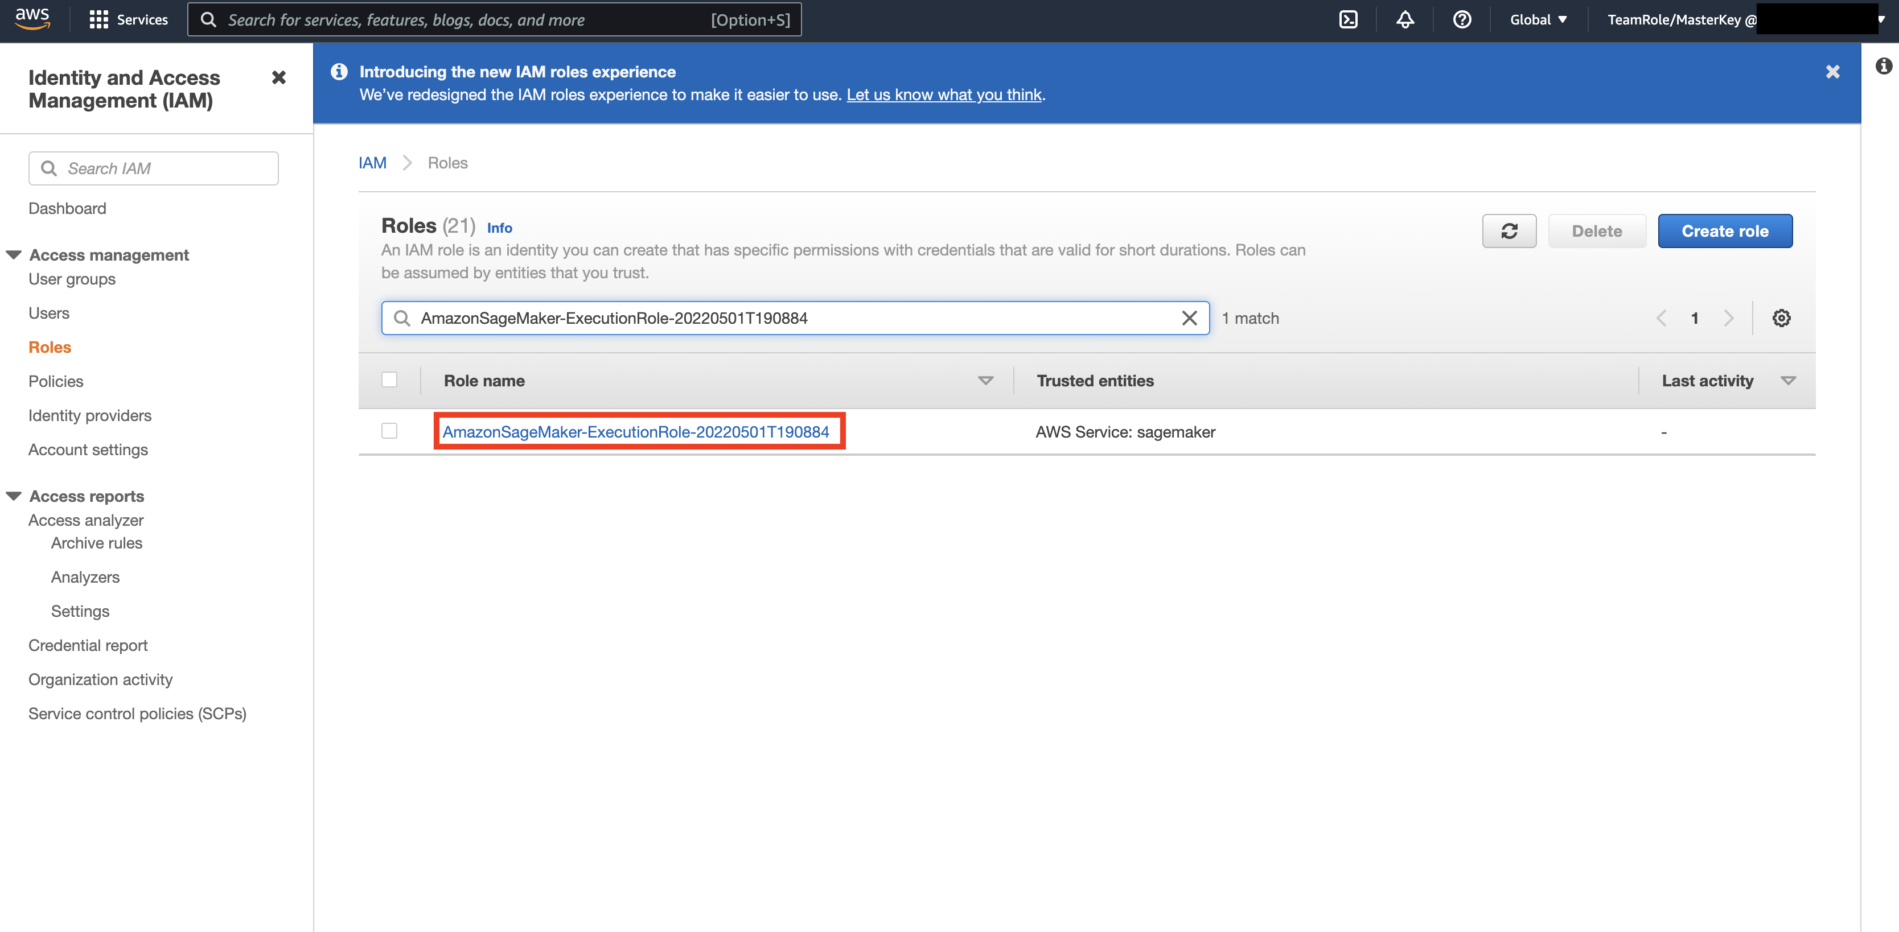Click the Delete button
1899x932 pixels.
pos(1597,232)
